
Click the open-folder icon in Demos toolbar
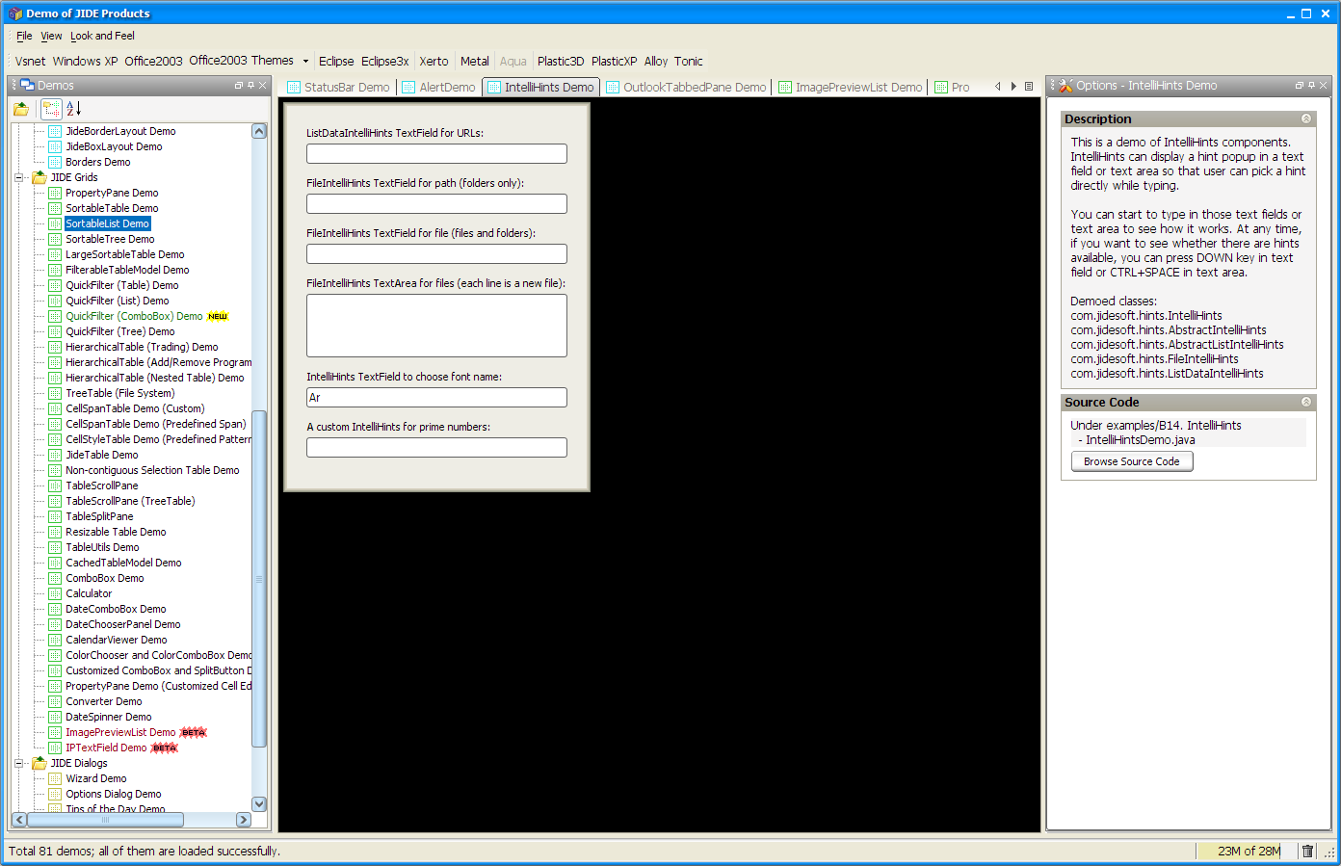(x=21, y=109)
